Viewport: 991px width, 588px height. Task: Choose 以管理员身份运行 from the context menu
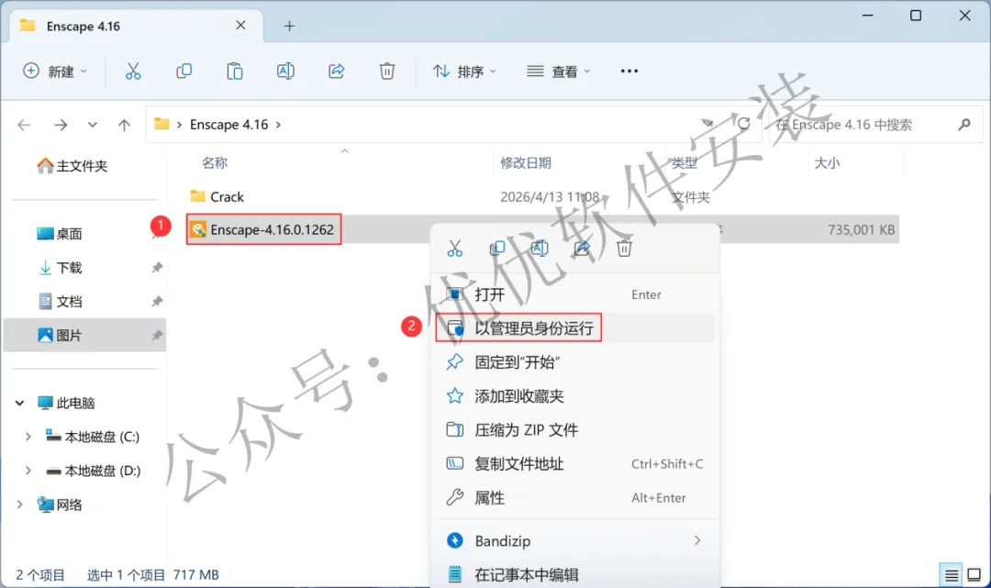(x=574, y=327)
